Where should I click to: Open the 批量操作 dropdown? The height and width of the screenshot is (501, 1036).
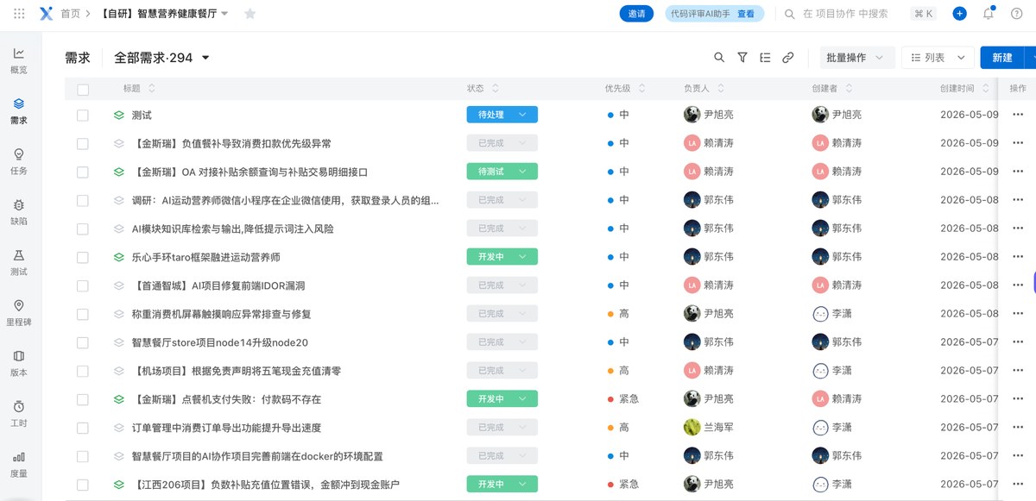(856, 58)
